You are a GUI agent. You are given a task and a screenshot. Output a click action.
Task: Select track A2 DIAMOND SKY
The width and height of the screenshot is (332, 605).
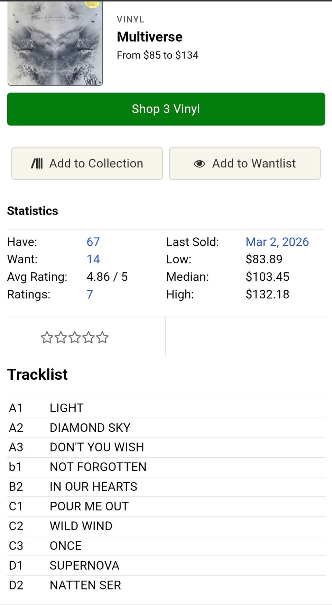[x=90, y=428]
